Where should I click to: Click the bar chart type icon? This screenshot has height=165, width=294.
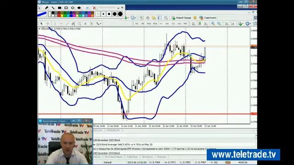coord(193,23)
